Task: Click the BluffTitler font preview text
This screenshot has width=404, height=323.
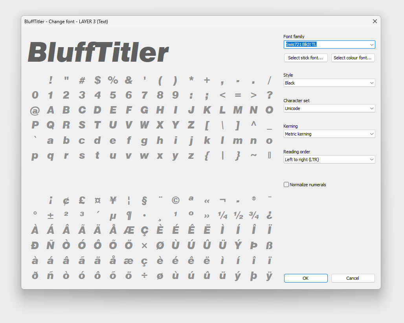Action: [x=98, y=52]
